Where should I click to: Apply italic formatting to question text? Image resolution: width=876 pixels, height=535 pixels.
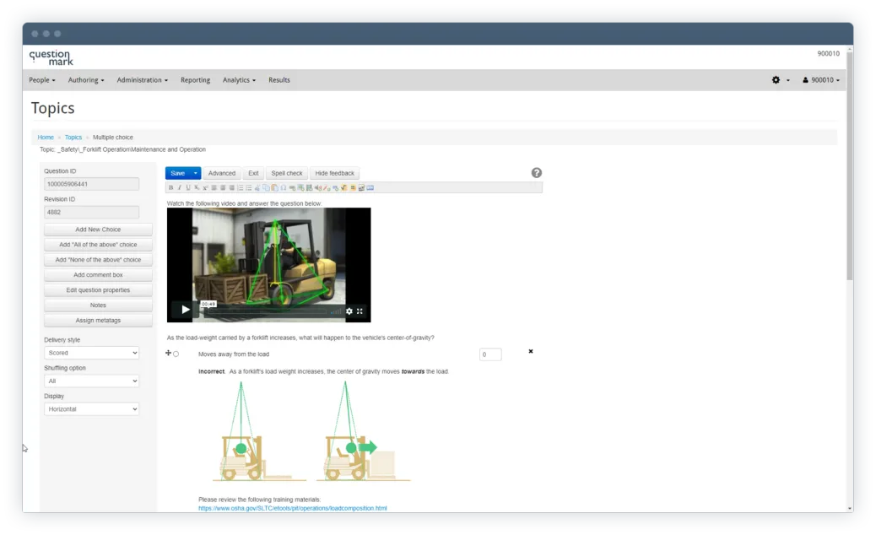178,187
